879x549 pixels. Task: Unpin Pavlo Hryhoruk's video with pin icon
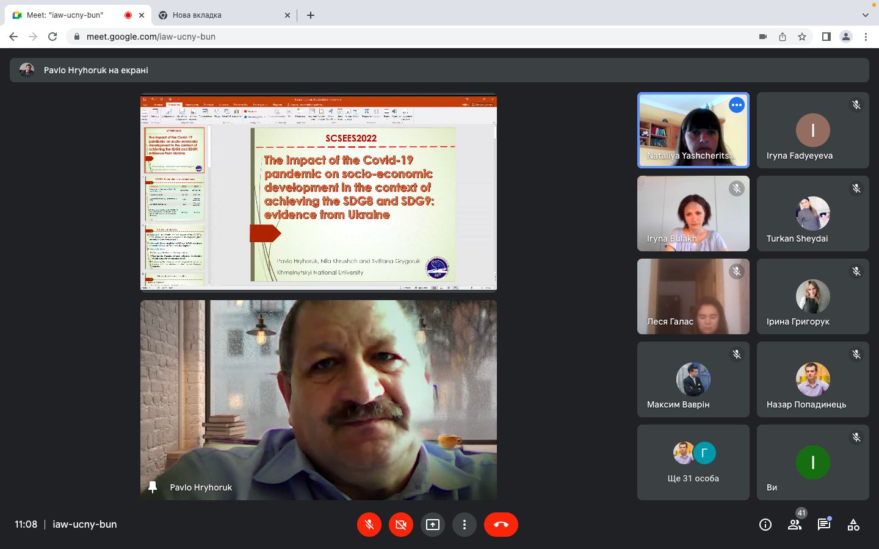pyautogui.click(x=153, y=487)
